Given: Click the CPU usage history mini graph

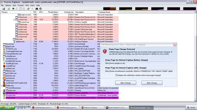Looking at the screenshot, I should click(x=110, y=9).
